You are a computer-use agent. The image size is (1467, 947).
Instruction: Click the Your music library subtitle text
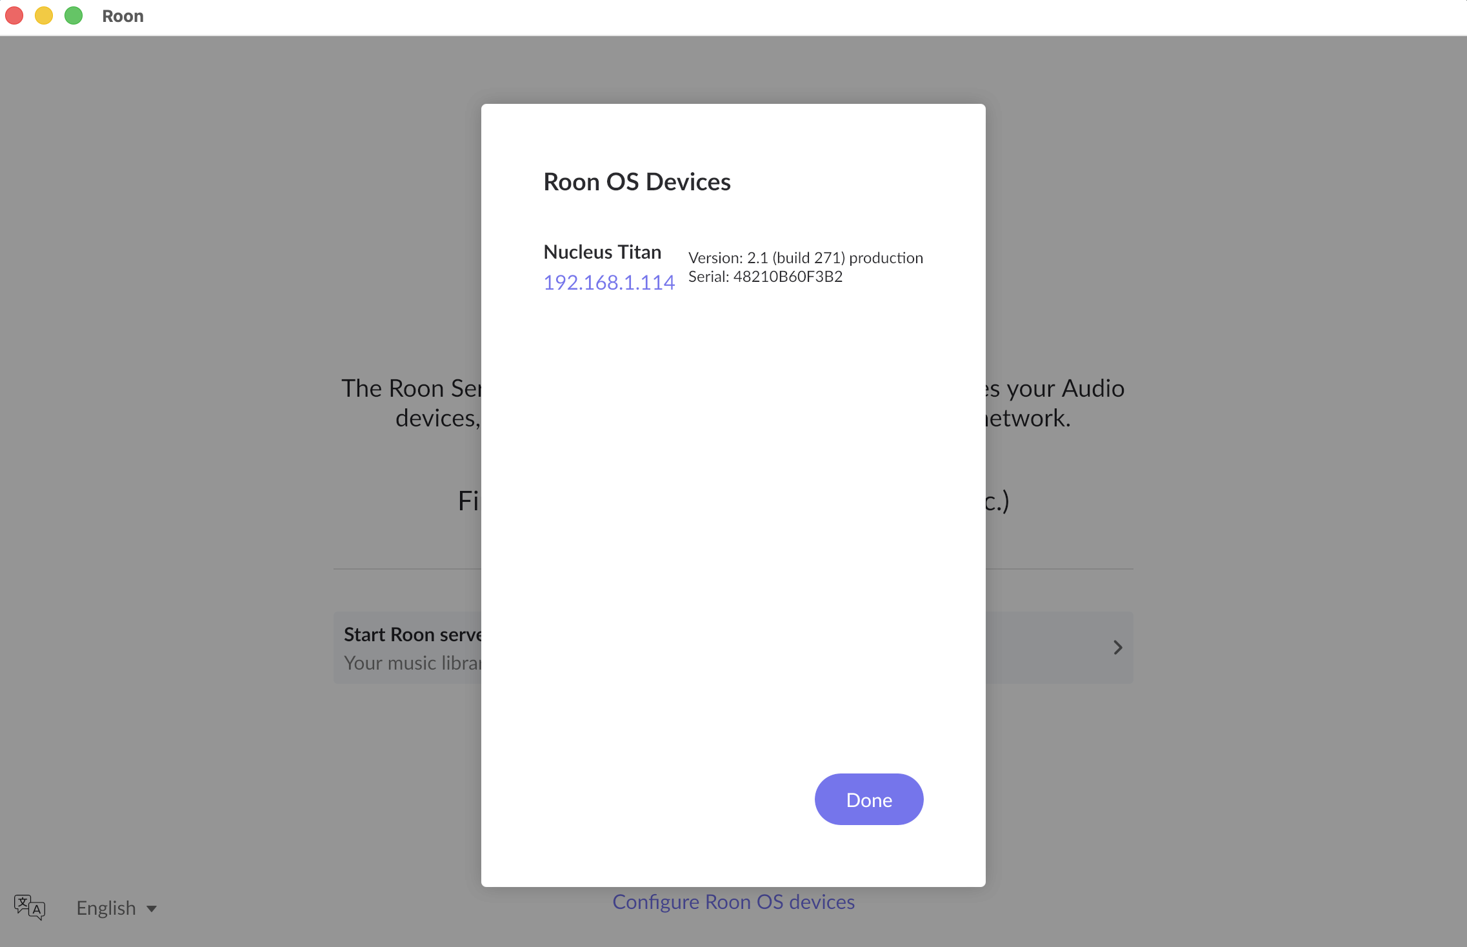413,663
